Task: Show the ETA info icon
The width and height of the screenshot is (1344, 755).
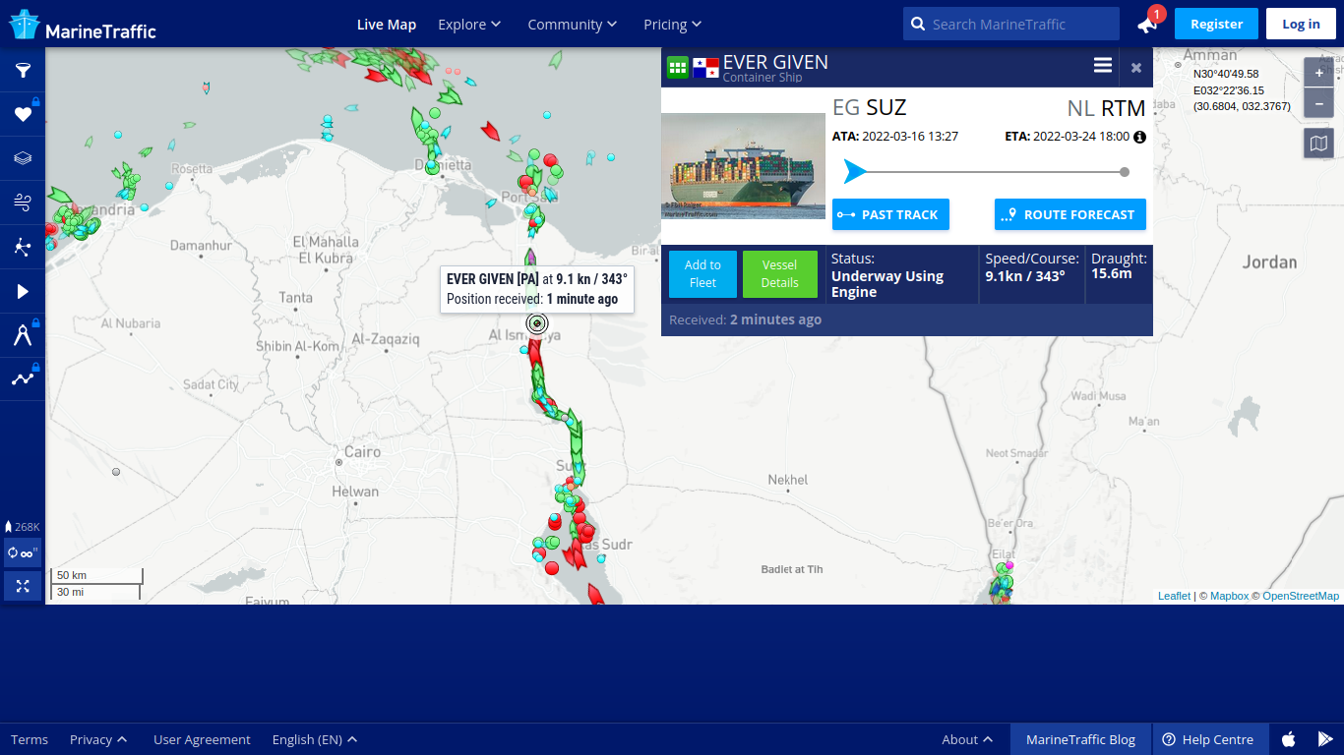Action: tap(1139, 138)
